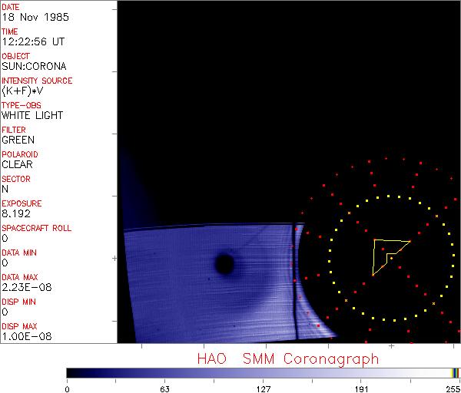
Task: Select the exposure value 8.192
Action: [x=15, y=213]
